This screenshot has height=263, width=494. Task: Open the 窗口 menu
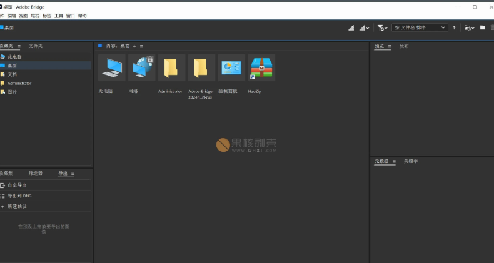pyautogui.click(x=70, y=16)
